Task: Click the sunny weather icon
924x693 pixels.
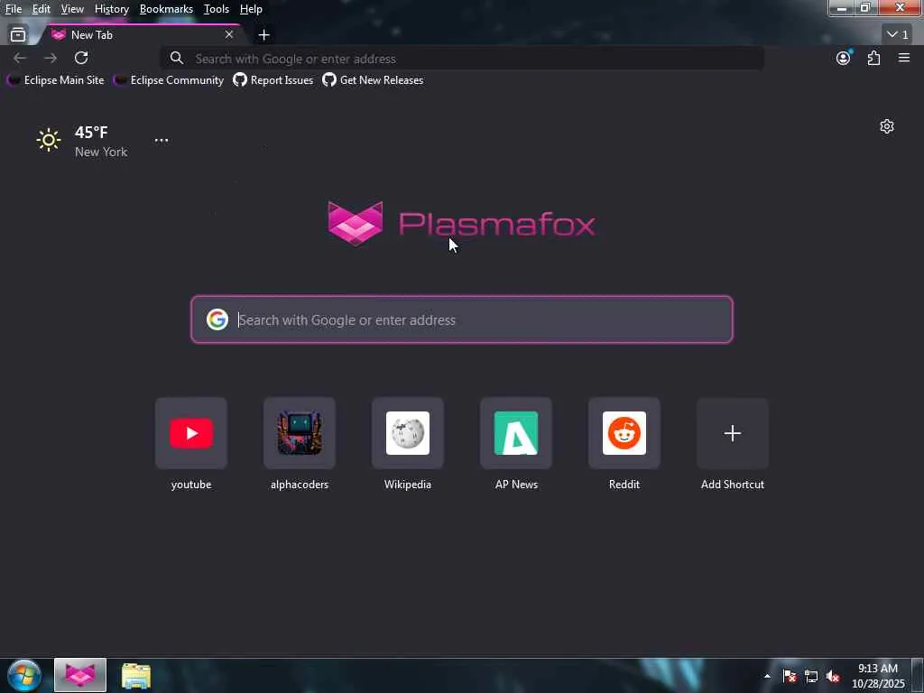Action: click(x=49, y=140)
